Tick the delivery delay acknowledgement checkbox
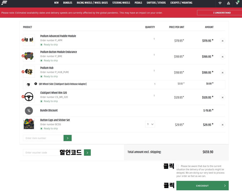 (x=178, y=166)
